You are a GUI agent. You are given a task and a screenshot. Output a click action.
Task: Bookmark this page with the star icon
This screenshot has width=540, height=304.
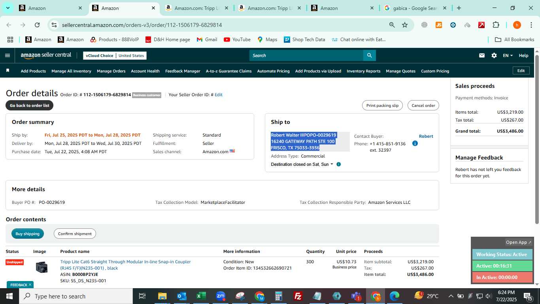pyautogui.click(x=405, y=25)
